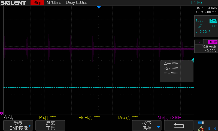The height and width of the screenshot is (131, 218).
Task: Click the Prd[1] measurement readout
Action: tap(47, 118)
